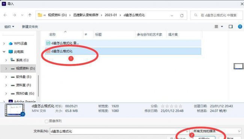Sort by 参与创作的艺术家 column

pyautogui.click(x=149, y=34)
